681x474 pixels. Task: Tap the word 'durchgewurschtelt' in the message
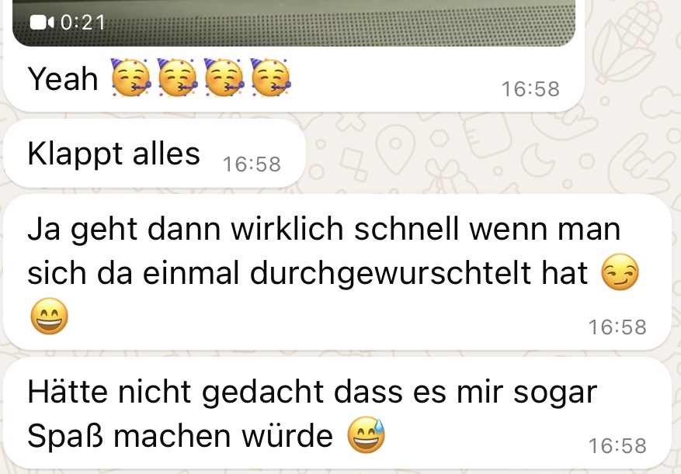[x=391, y=275]
